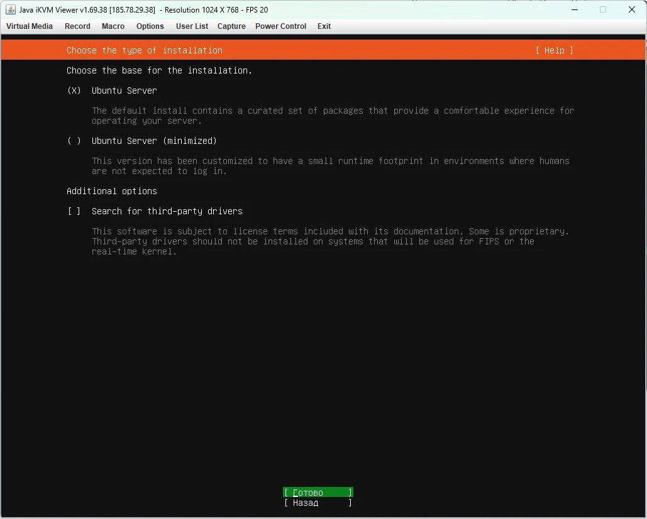
Task: Open the Virtual Media menu
Action: tap(29, 26)
